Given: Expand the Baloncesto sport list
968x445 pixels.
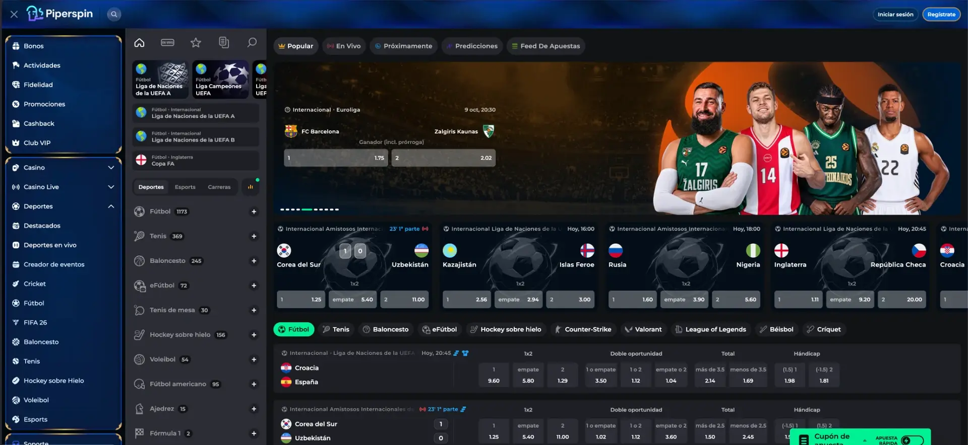Looking at the screenshot, I should (x=254, y=261).
